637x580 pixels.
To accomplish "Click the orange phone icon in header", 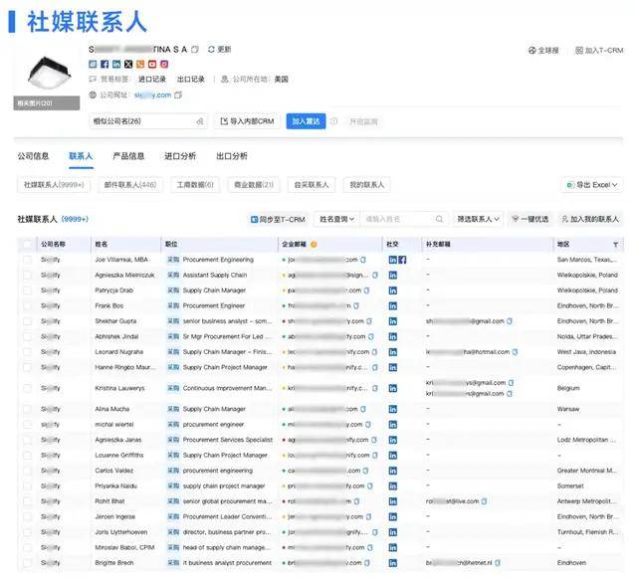I will click(x=140, y=65).
